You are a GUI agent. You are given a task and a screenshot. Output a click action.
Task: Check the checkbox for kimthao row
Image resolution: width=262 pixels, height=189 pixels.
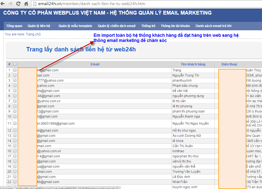coord(15,151)
